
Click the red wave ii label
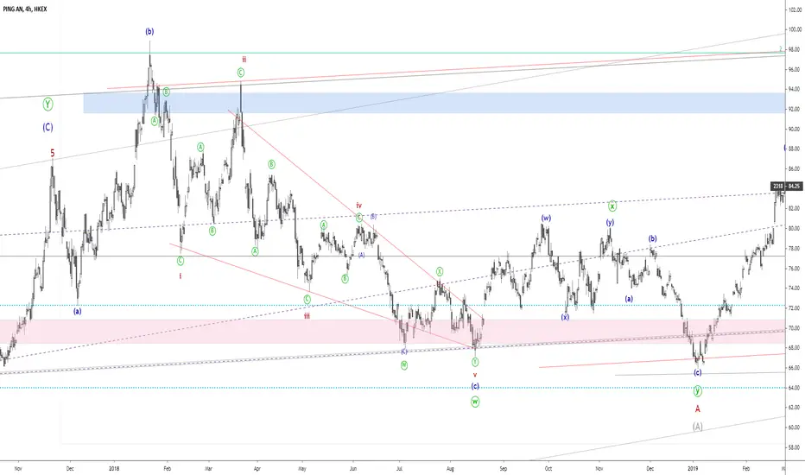[x=244, y=59]
